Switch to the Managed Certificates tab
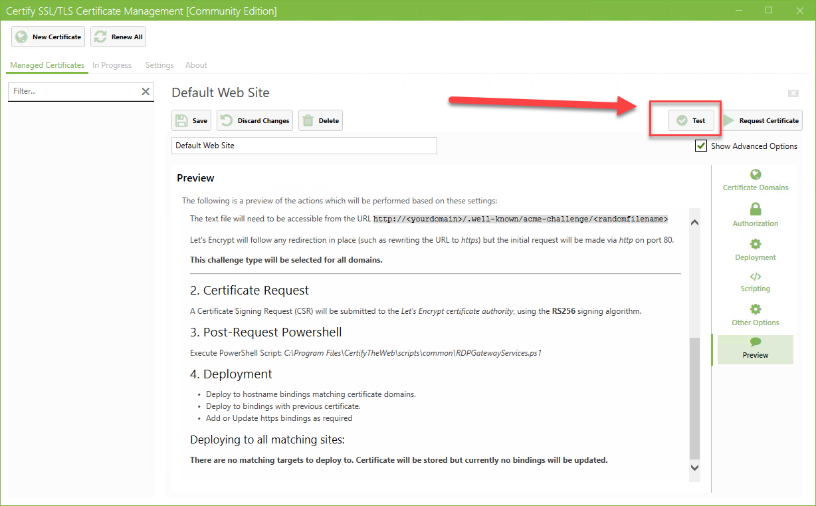This screenshot has width=816, height=506. click(47, 65)
